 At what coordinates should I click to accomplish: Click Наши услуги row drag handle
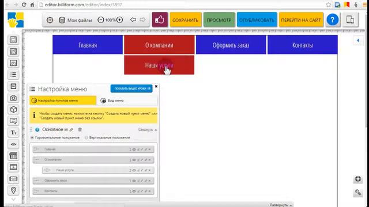tap(47, 170)
